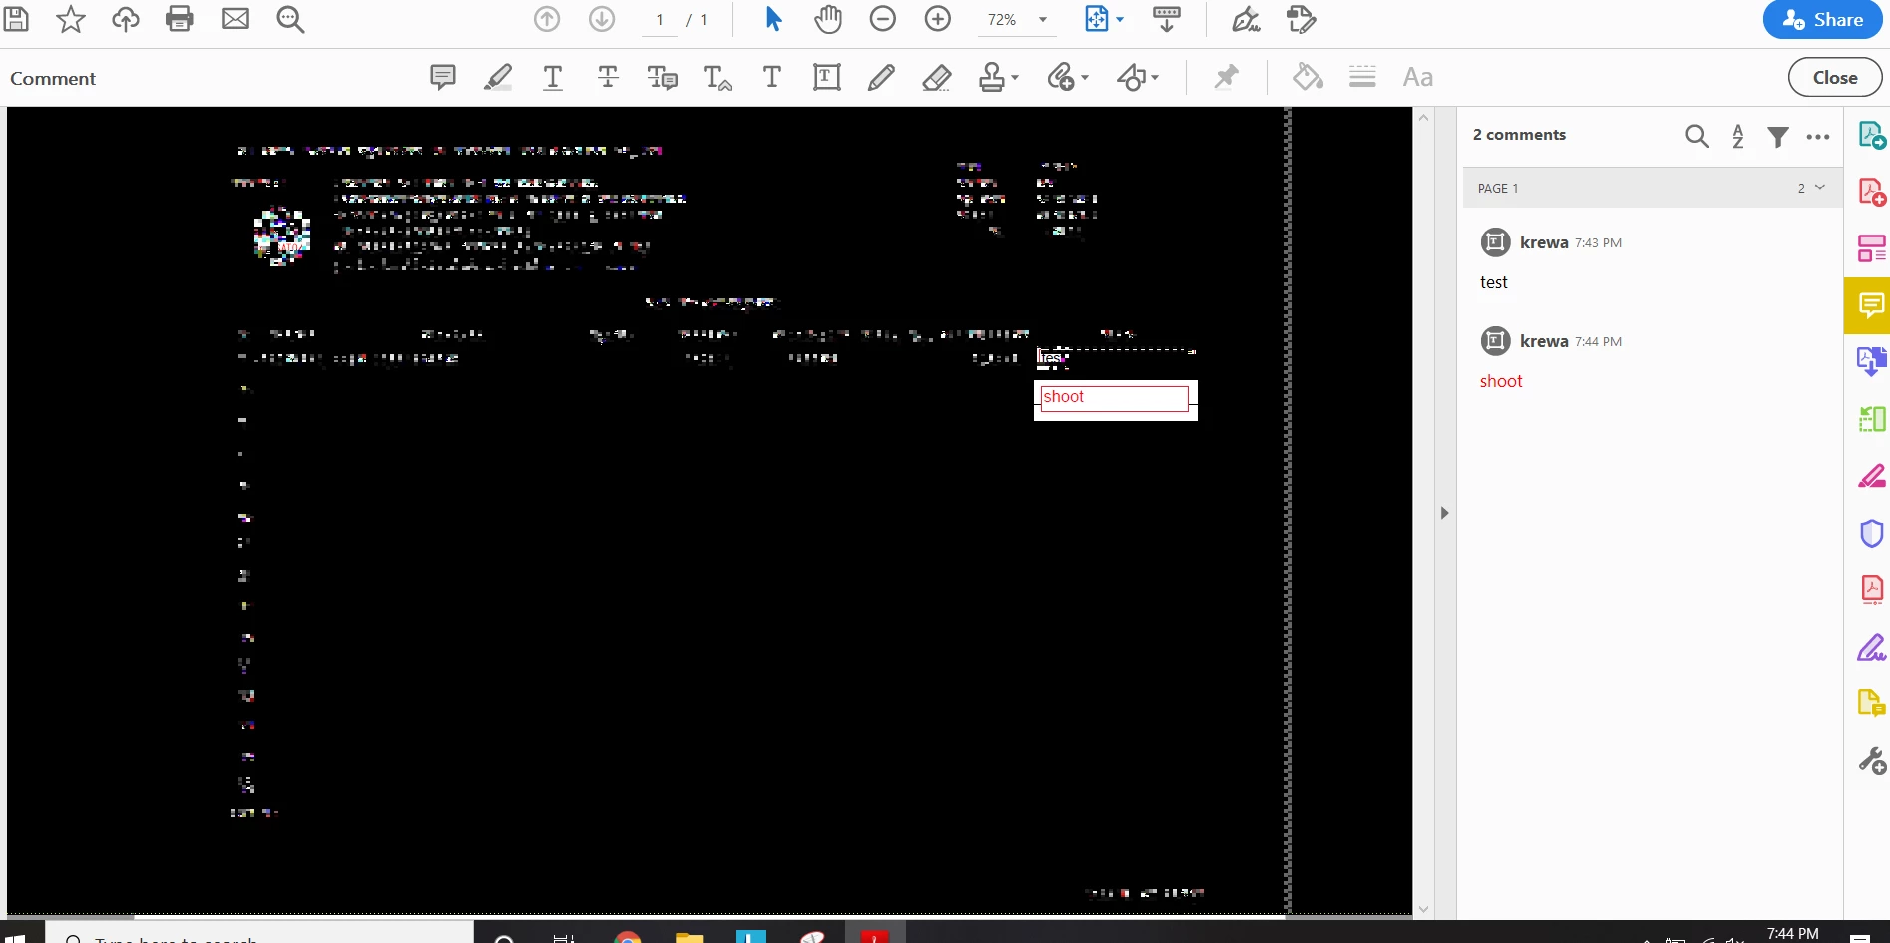The height and width of the screenshot is (943, 1890).
Task: Close the Comment toolbar
Action: 1834,77
